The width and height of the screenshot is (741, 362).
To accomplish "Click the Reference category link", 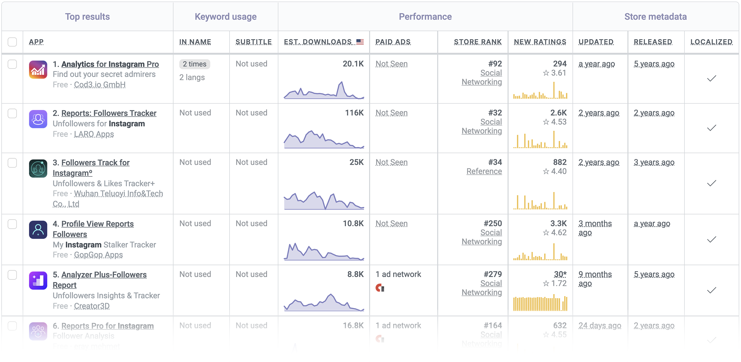I will click(484, 171).
